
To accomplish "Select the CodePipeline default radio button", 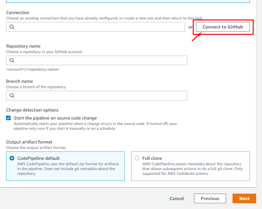I will coord(12,158).
